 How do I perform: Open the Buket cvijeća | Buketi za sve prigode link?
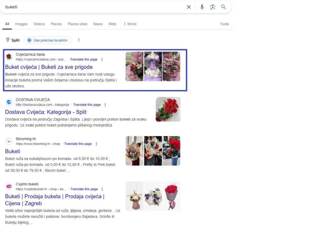(49, 67)
